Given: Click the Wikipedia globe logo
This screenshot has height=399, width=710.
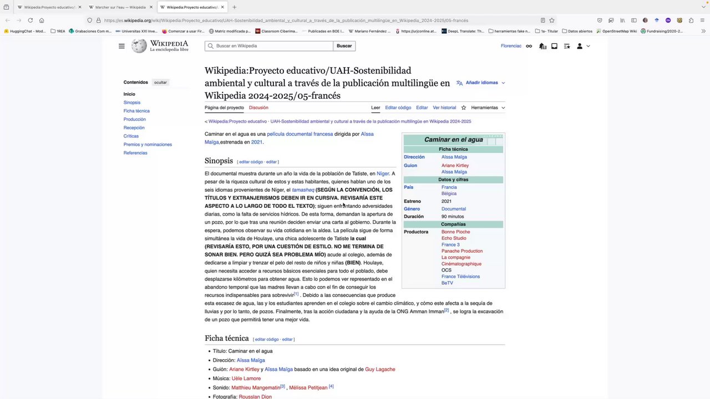Looking at the screenshot, I should (x=139, y=46).
